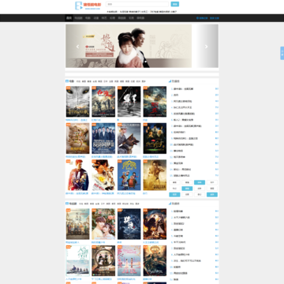
Task: Click the TV series section icon above the second poster grid
Action: click(67, 204)
